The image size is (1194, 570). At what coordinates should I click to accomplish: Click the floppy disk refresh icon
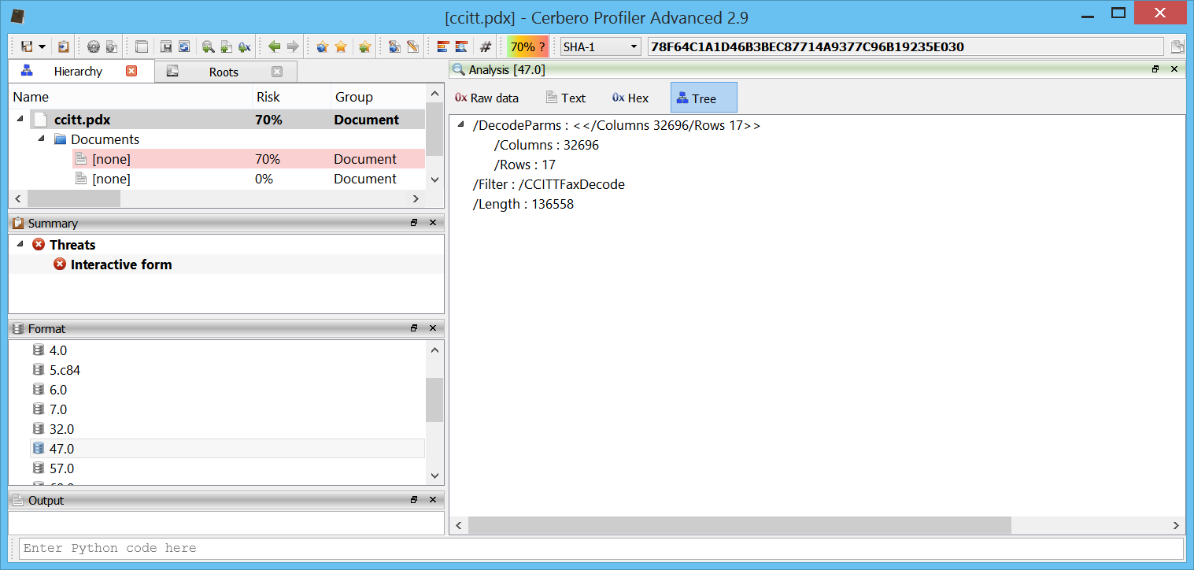click(184, 46)
